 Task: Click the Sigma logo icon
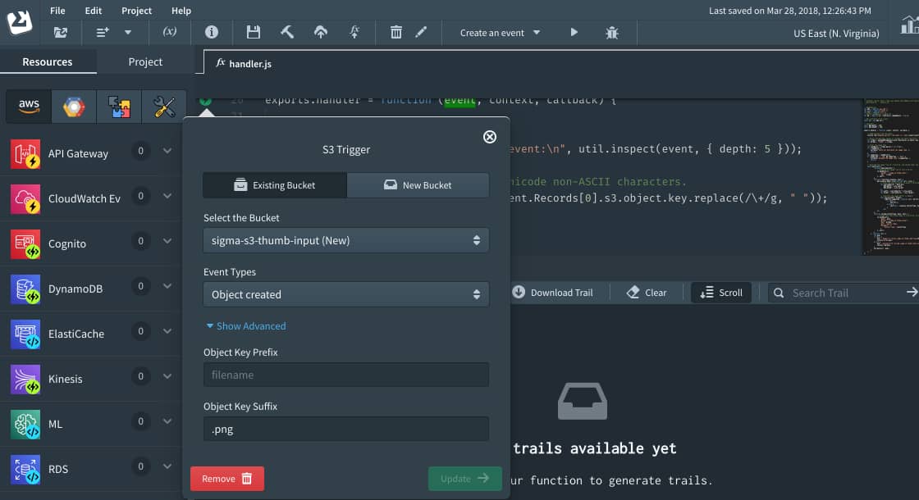pyautogui.click(x=20, y=22)
